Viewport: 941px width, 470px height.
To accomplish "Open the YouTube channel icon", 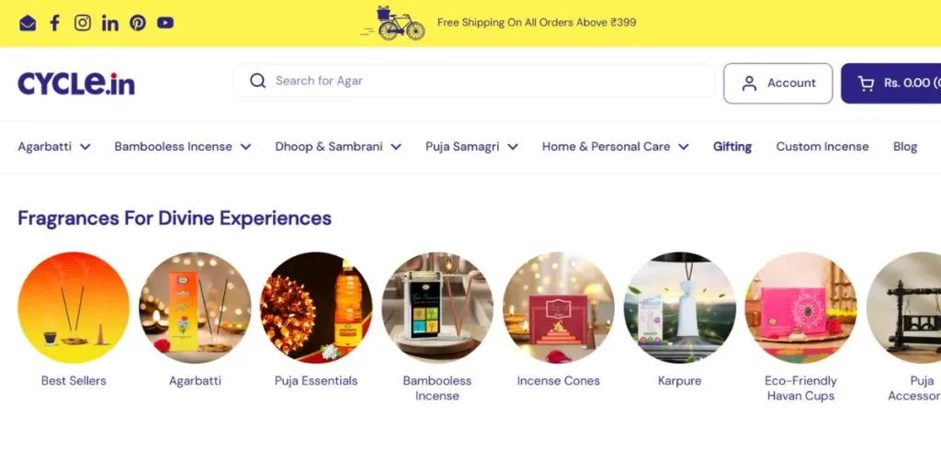I will tap(165, 23).
